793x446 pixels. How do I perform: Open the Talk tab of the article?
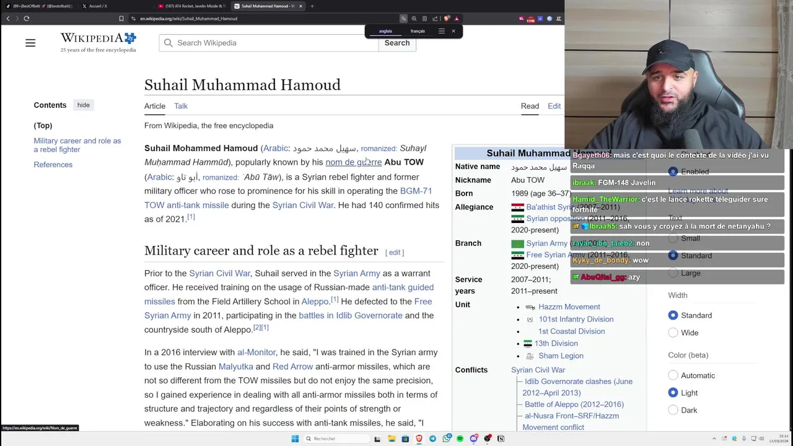pos(180,106)
